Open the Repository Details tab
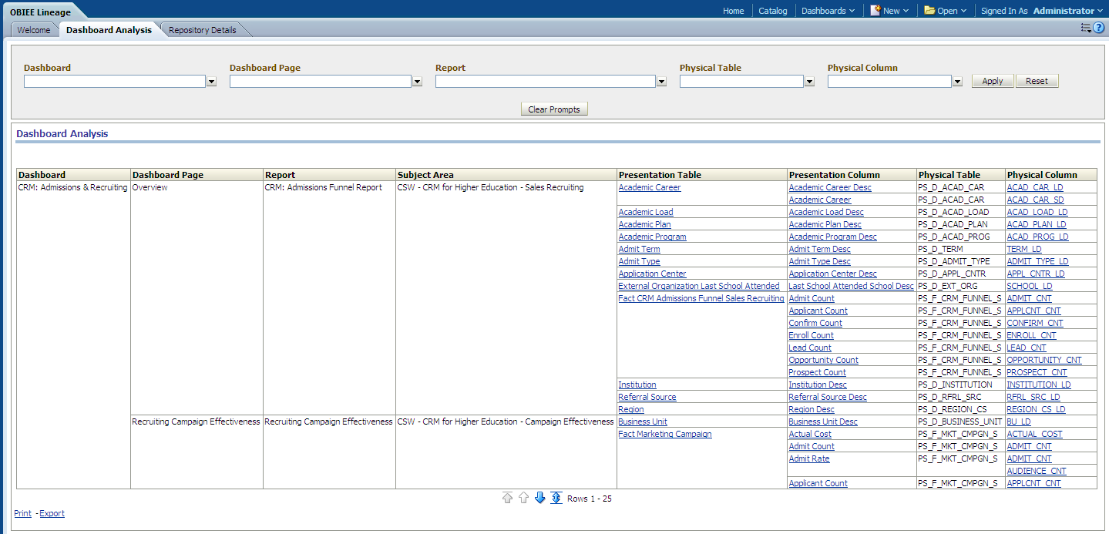1109x534 pixels. (x=201, y=29)
